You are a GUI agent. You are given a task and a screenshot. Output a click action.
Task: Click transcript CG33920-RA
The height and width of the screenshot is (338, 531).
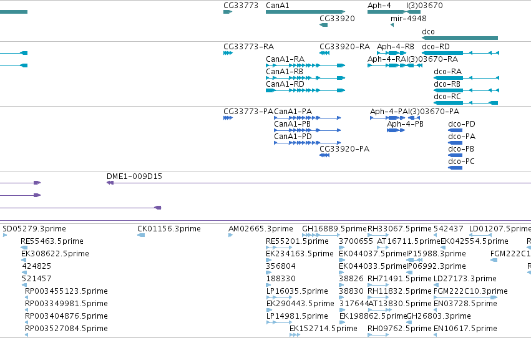[324, 53]
